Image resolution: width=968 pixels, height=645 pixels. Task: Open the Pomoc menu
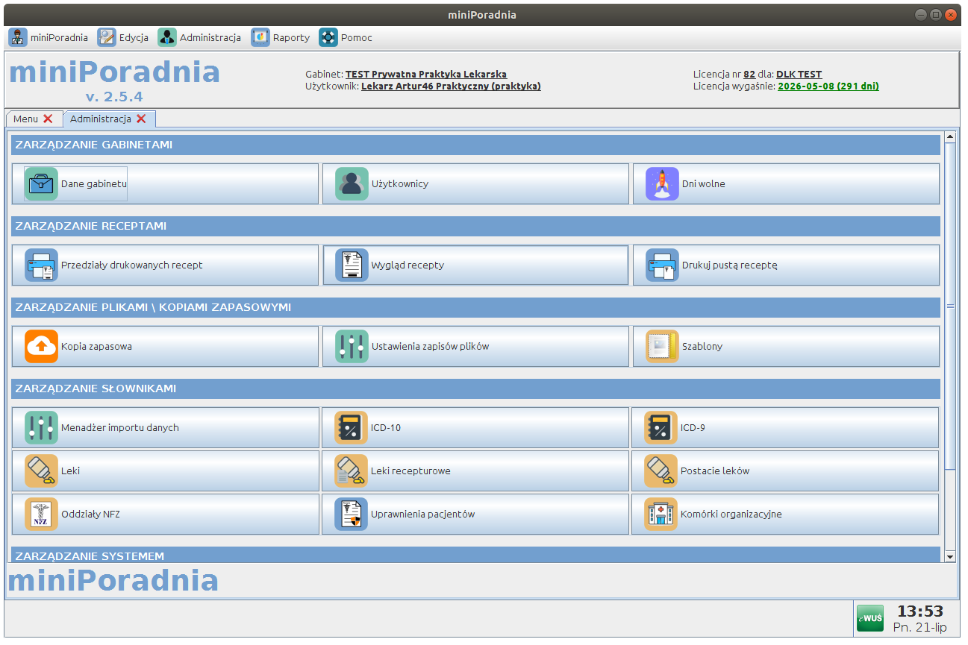click(x=346, y=37)
